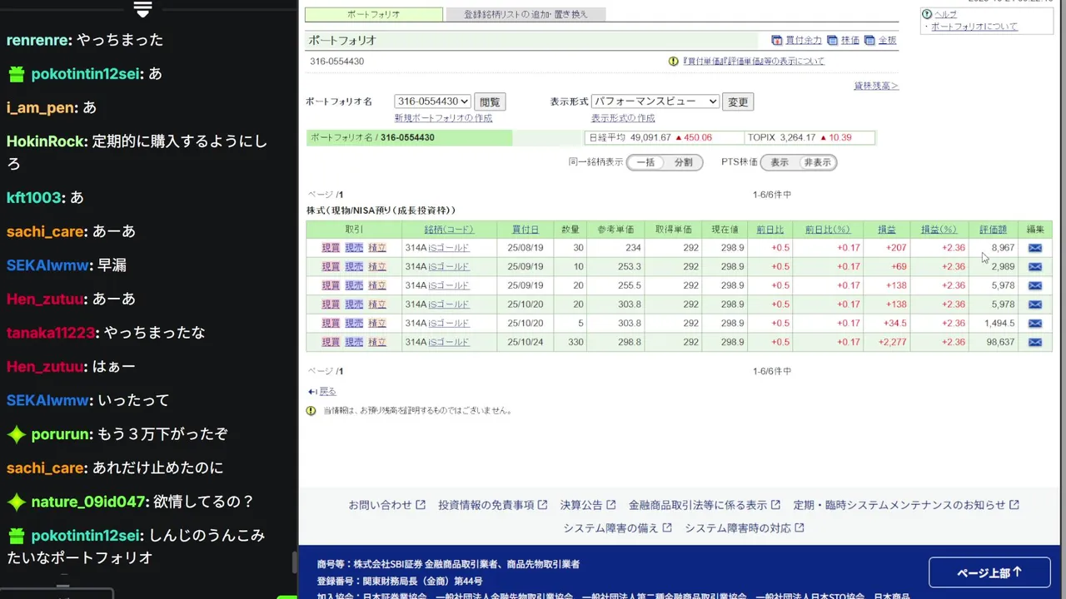This screenshot has width=1066, height=599.
Task: Sort by 前日比(%) column header
Action: click(828, 230)
